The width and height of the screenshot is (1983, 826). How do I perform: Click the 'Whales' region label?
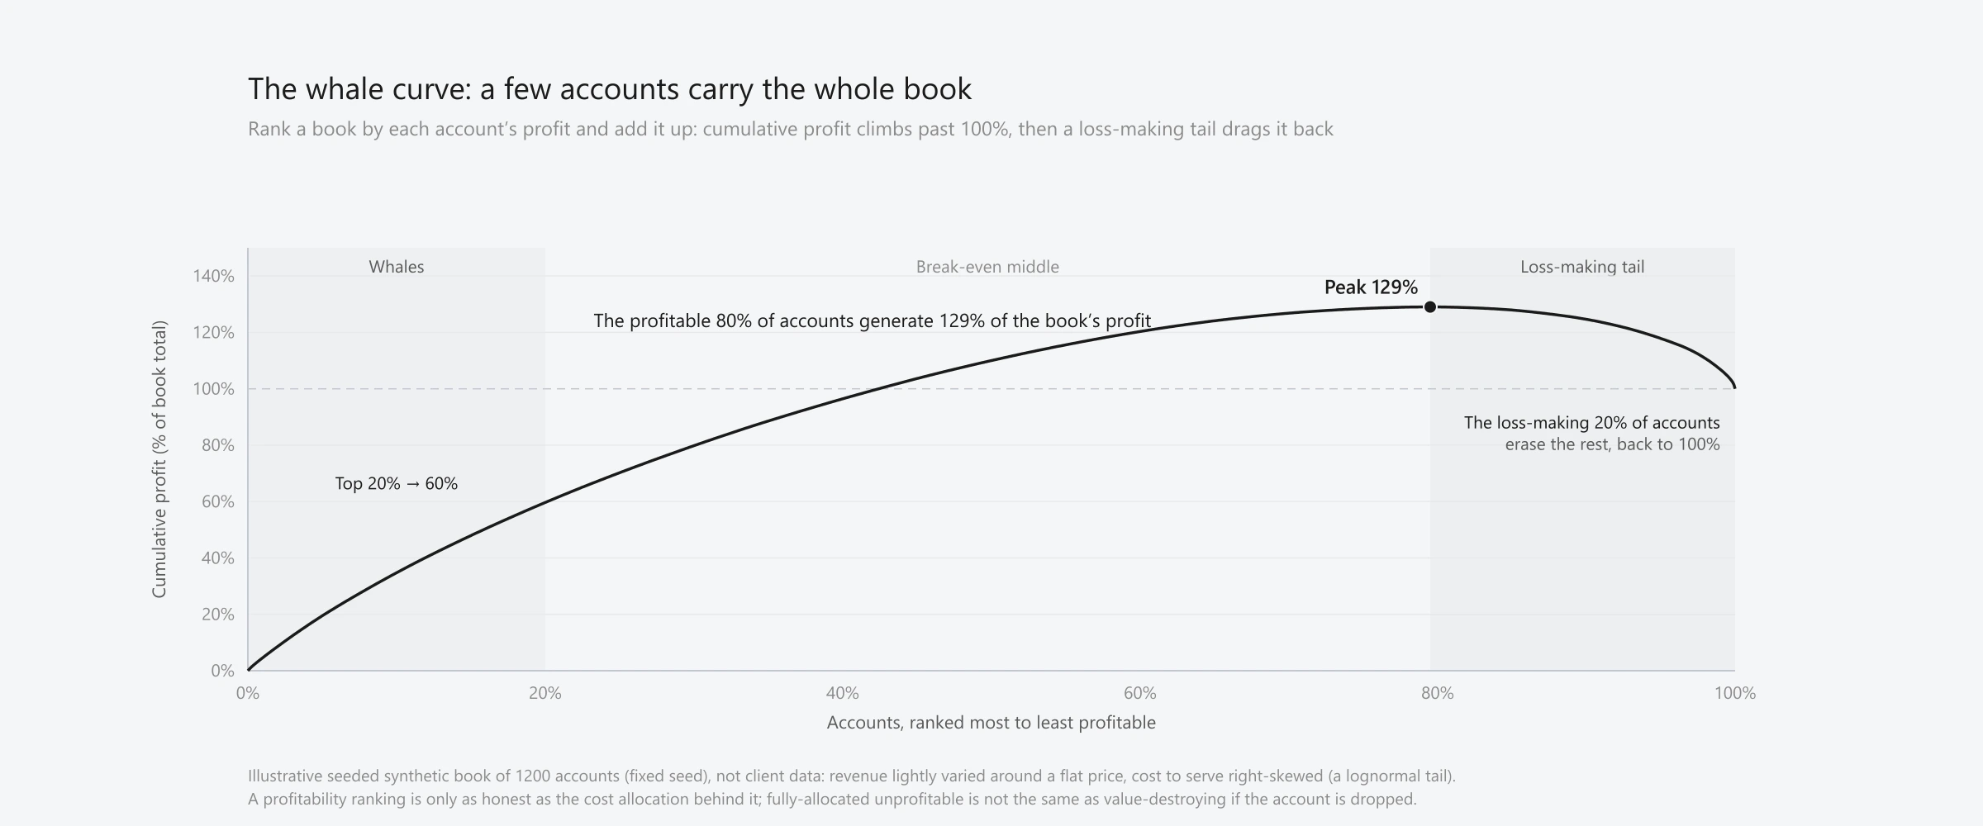pyautogui.click(x=397, y=267)
